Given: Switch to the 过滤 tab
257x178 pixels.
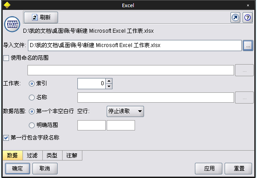Looking at the screenshot, I should 32,155.
